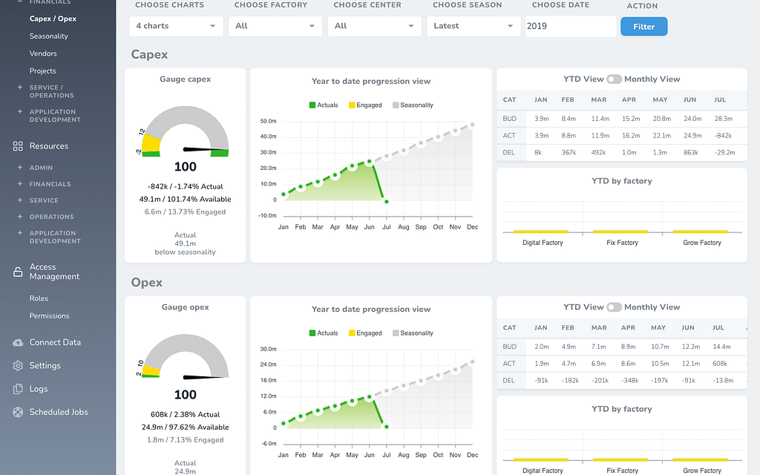
Task: Click the Resources grid icon in sidebar
Action: pyautogui.click(x=18, y=146)
